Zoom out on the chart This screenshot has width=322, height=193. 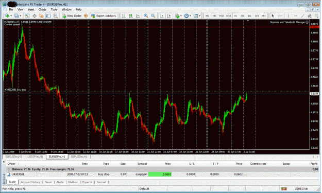(x=153, y=16)
